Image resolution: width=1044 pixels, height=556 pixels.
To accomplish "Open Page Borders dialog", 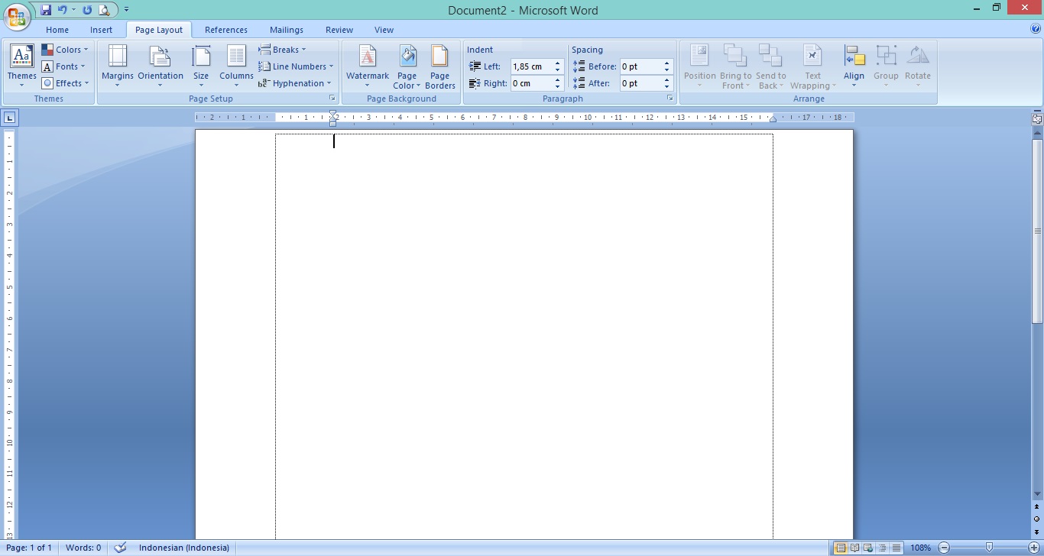I will click(x=439, y=66).
